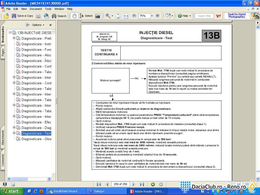
Task: Click the bookmarks panel horizontal scrollbar thumb
Action: pyautogui.click(x=19, y=179)
